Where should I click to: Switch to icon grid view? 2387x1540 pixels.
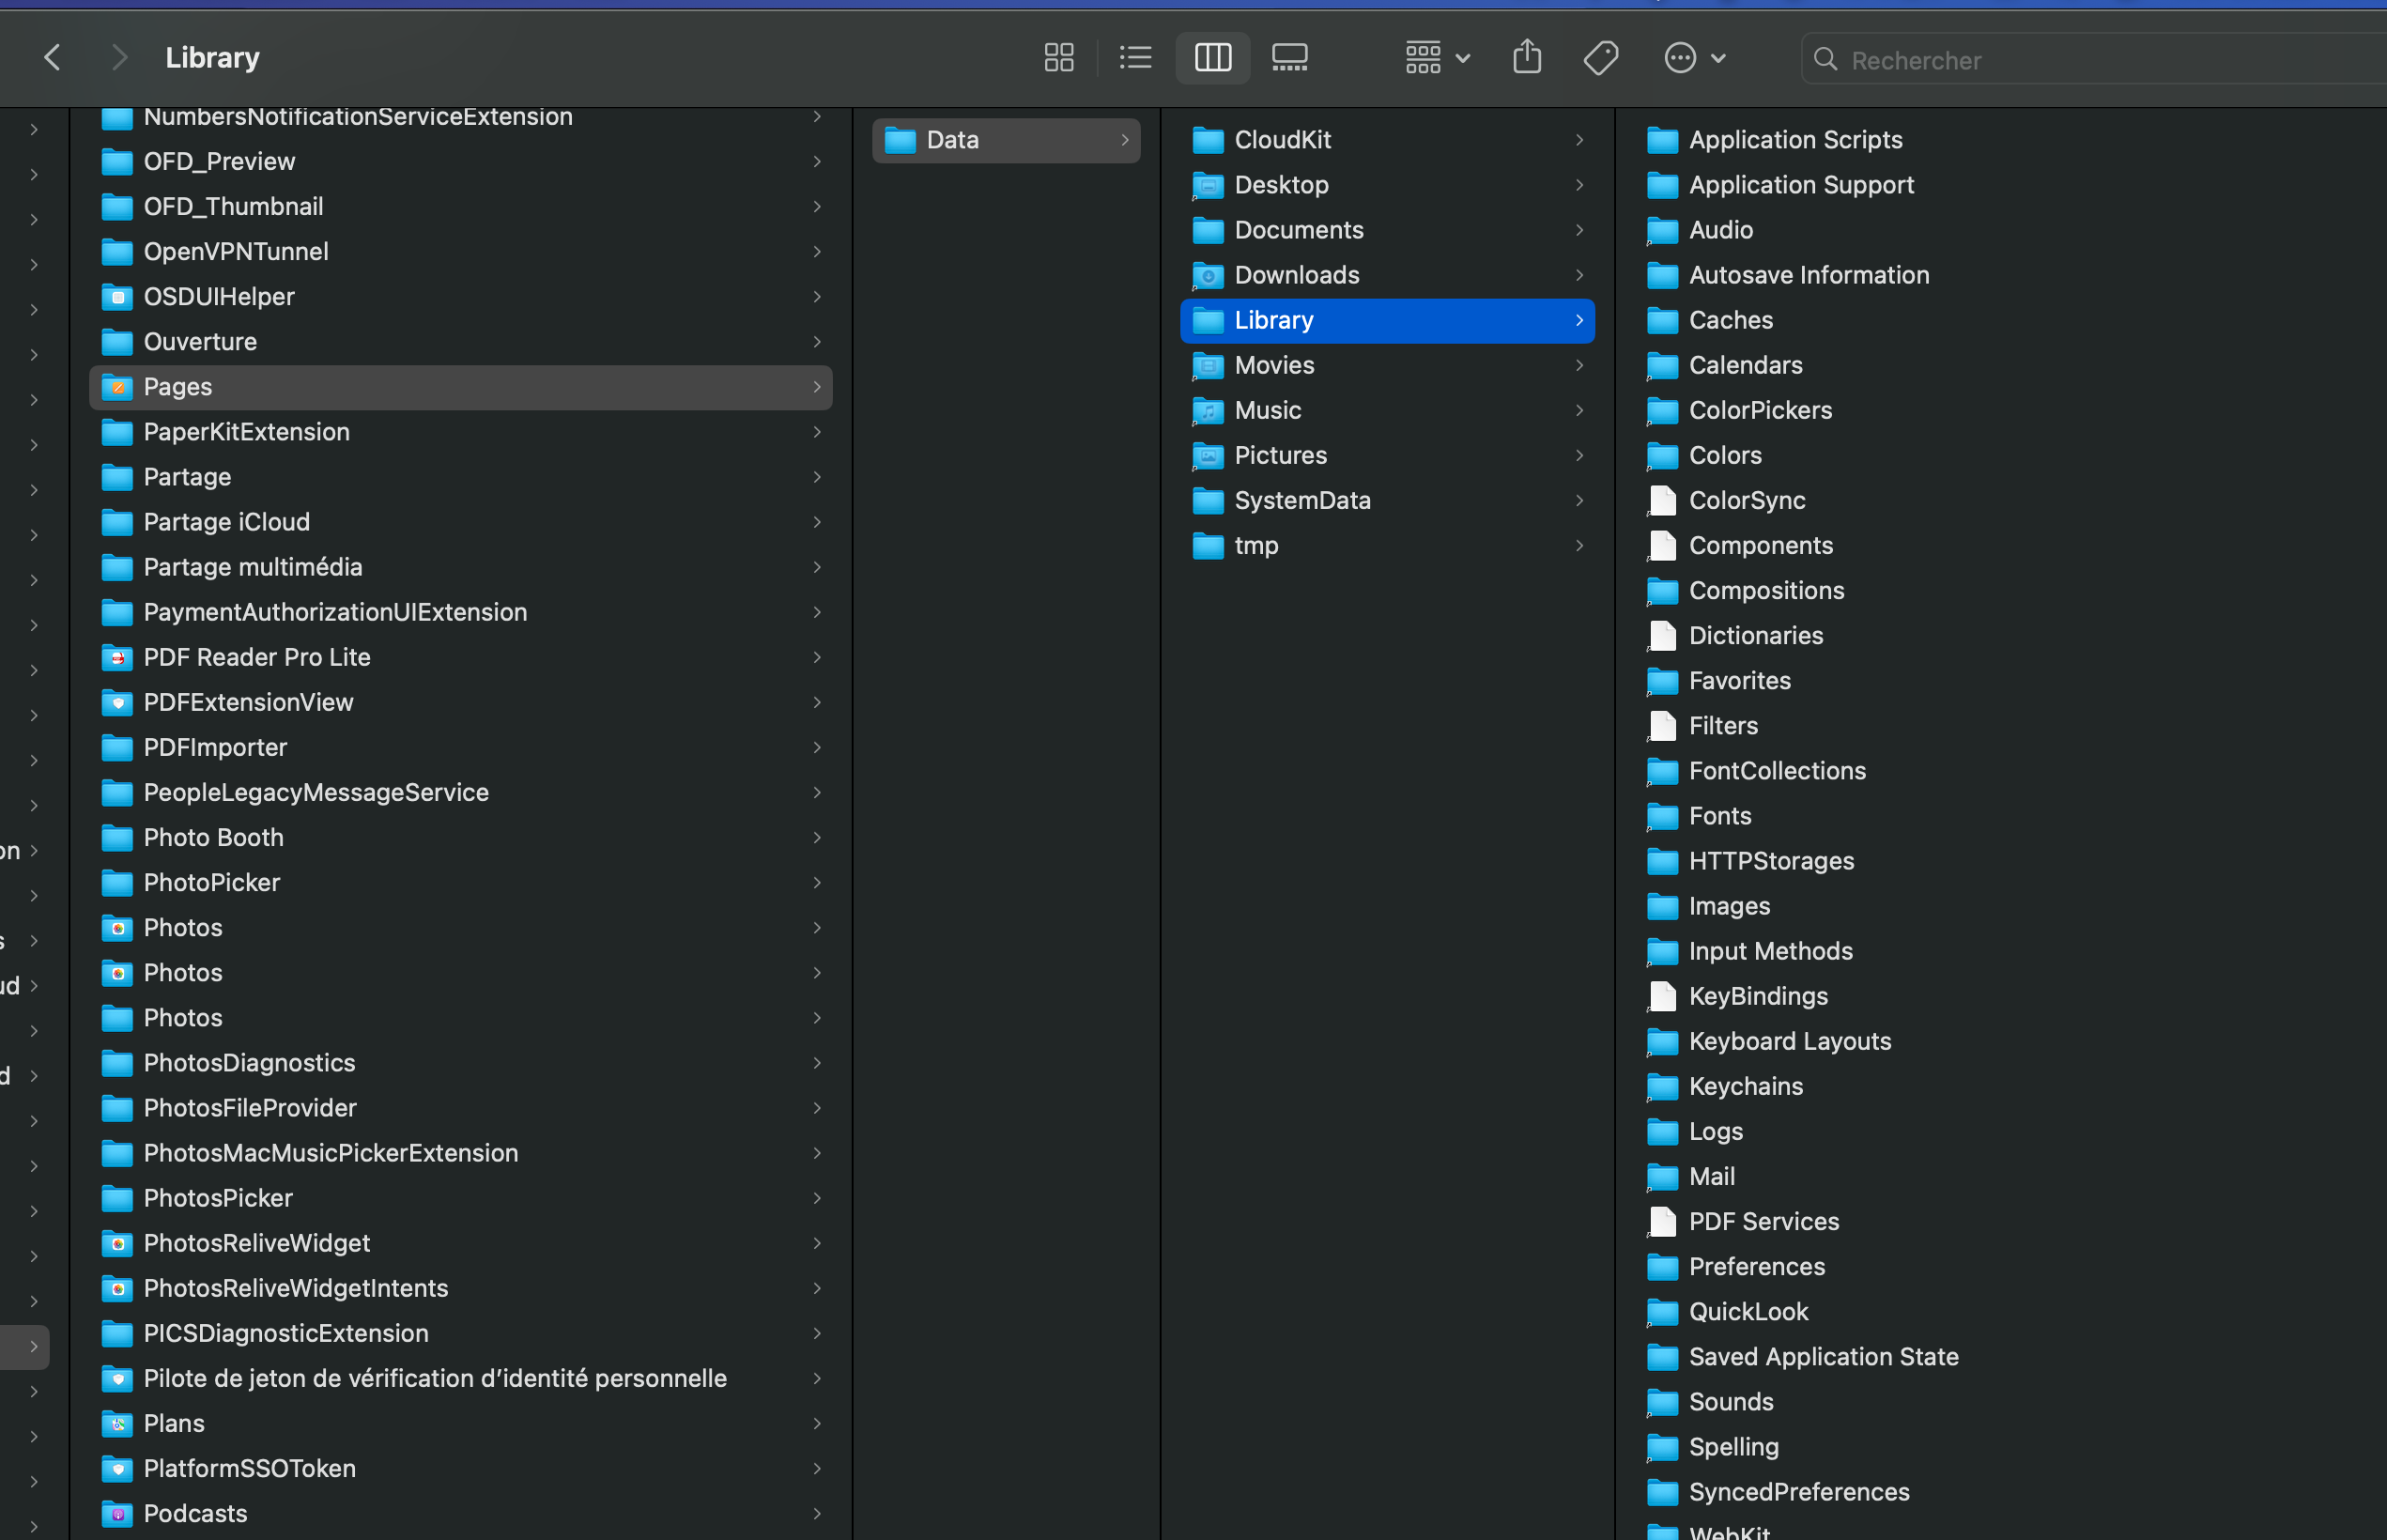point(1058,58)
